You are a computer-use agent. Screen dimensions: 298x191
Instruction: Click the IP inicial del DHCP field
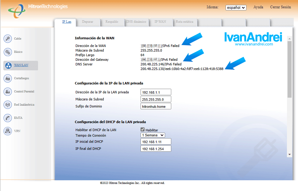pyautogui.click(x=156, y=142)
